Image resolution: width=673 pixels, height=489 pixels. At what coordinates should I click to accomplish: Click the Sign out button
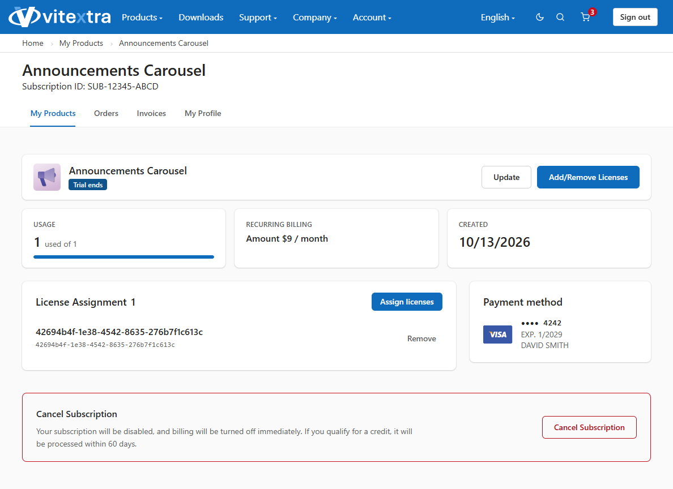[x=635, y=17]
